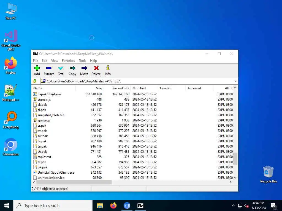Image resolution: width=282 pixels, height=211 pixels.
Task: Select the topics.txt file icon
Action: point(35,157)
